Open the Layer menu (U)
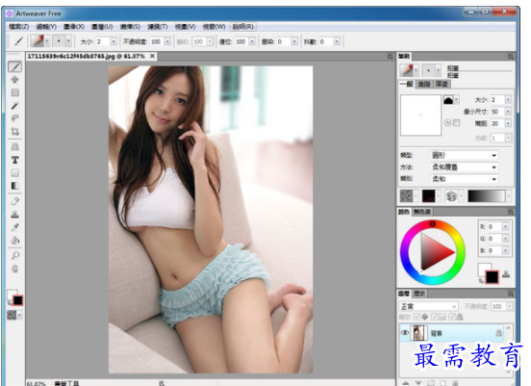 click(x=102, y=26)
